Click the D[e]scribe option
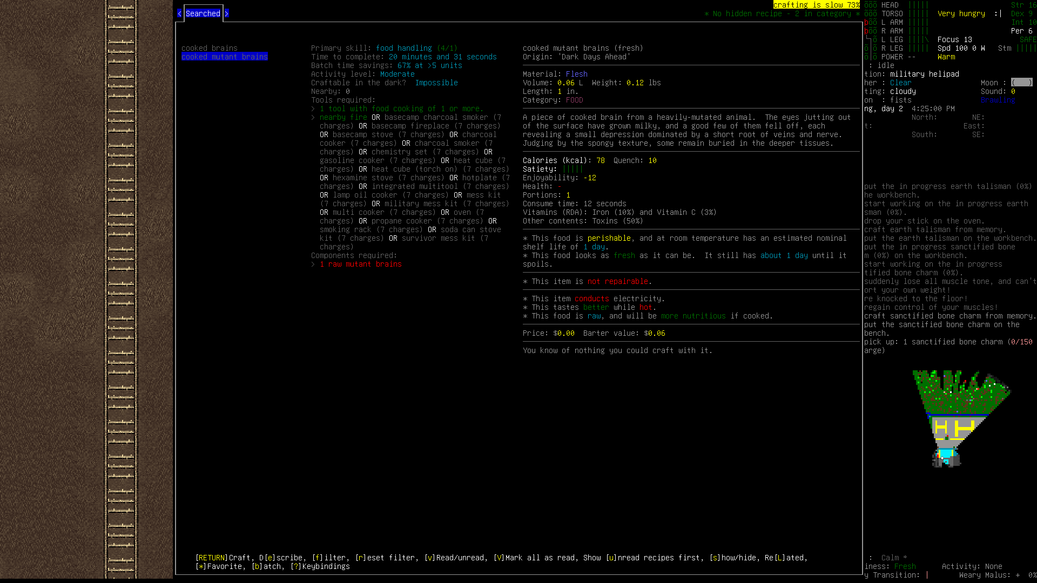1037x583 pixels. coord(280,558)
